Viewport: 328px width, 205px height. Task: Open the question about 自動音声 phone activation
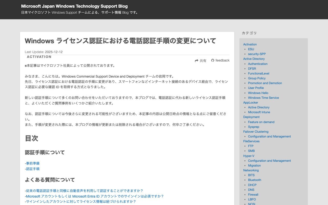[x=84, y=191]
